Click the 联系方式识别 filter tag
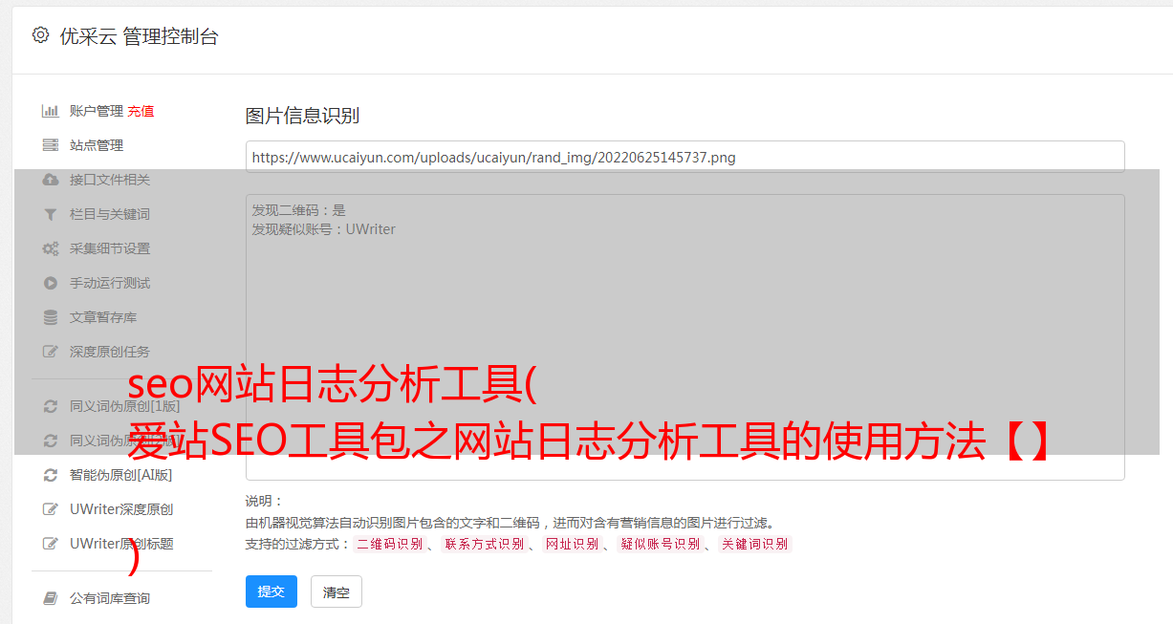Screen dimensions: 1173x624 coord(484,544)
